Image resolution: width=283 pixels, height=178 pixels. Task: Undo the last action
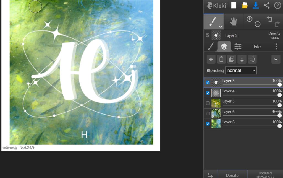pyautogui.click(x=269, y=19)
